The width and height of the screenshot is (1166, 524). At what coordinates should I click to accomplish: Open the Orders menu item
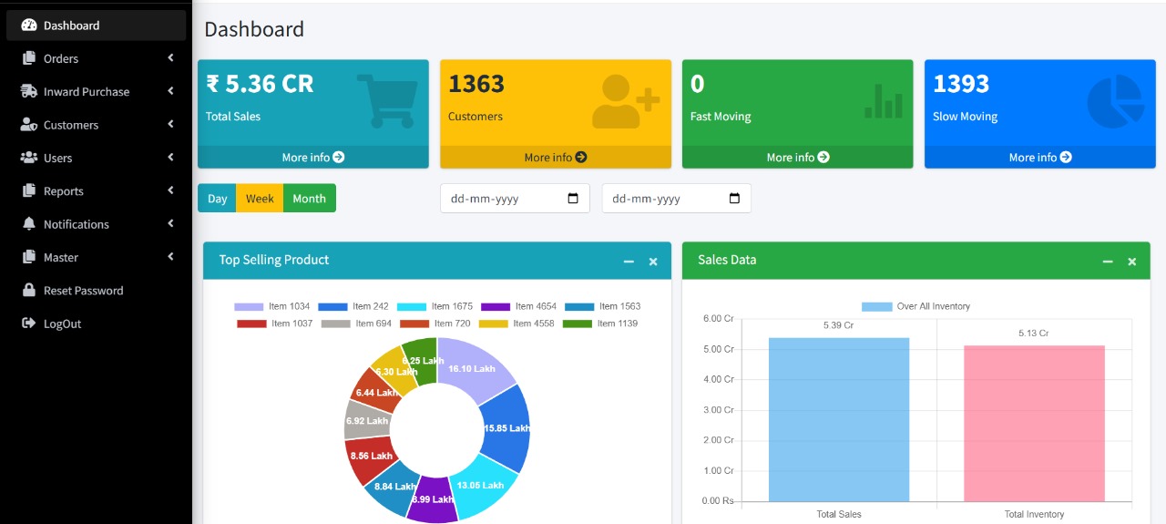coord(97,58)
